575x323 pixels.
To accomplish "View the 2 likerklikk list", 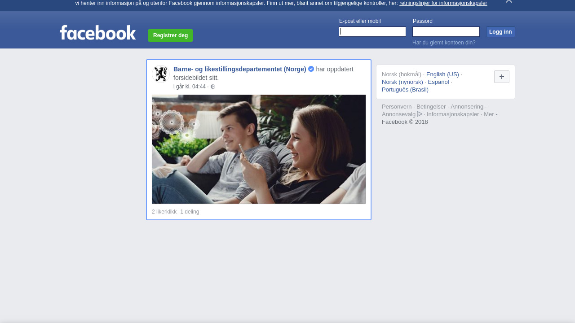I will (x=164, y=212).
